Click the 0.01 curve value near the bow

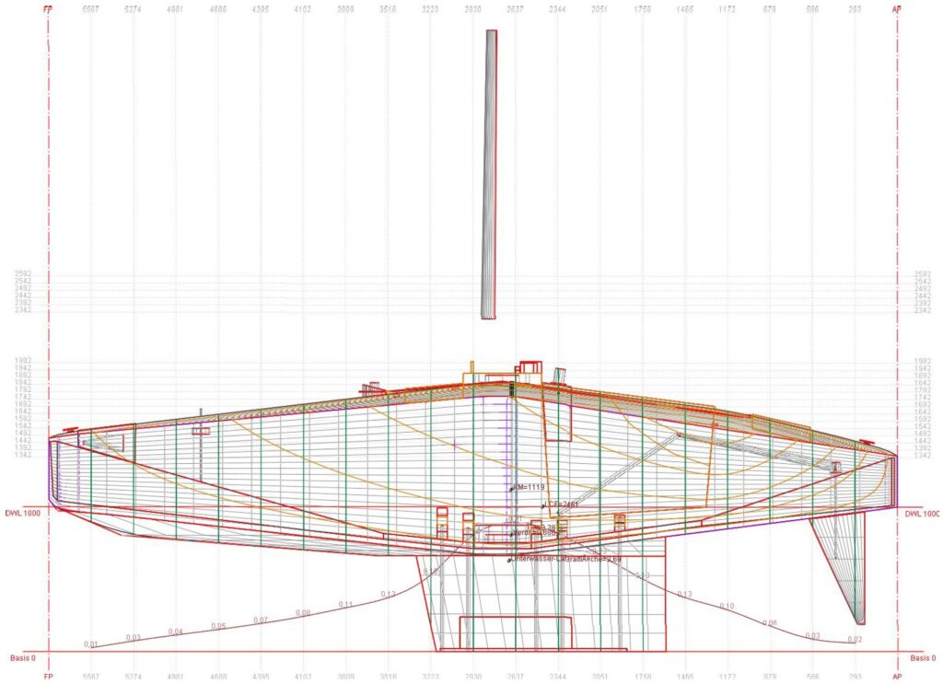(91, 644)
